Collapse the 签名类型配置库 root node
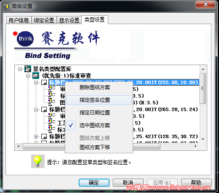This screenshot has width=219, height=193. pyautogui.click(x=20, y=69)
